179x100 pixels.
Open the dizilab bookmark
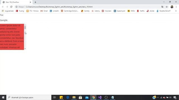pos(150,11)
